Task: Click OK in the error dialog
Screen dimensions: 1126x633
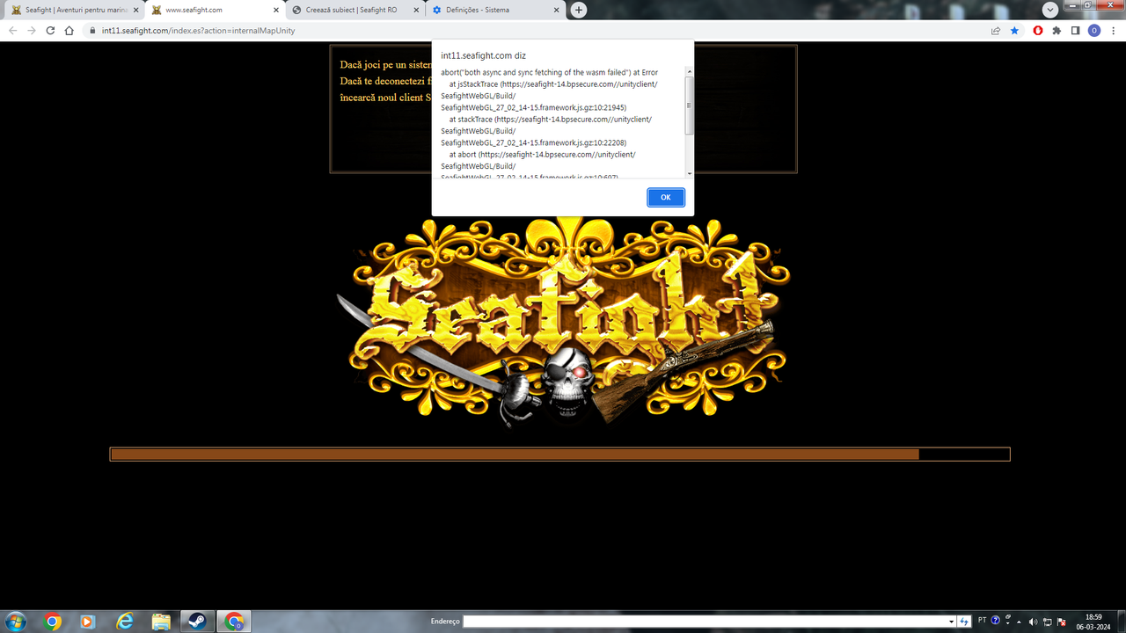Action: [x=666, y=197]
